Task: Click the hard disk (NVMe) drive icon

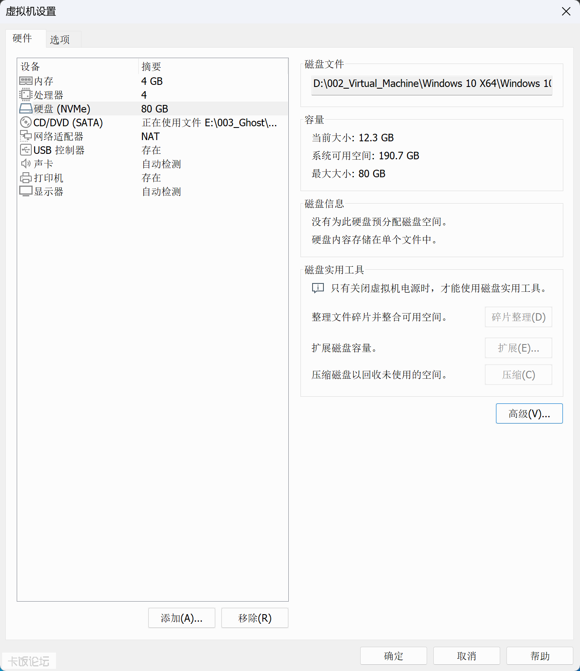Action: point(26,109)
